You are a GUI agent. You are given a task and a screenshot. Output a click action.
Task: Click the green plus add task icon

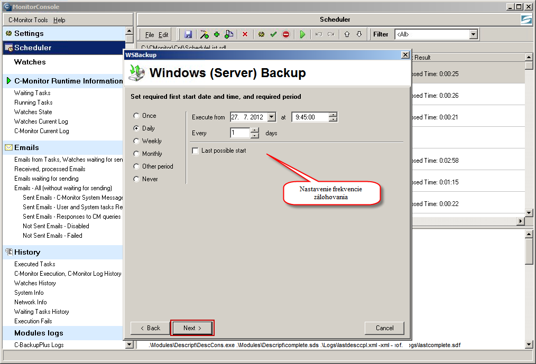(216, 34)
